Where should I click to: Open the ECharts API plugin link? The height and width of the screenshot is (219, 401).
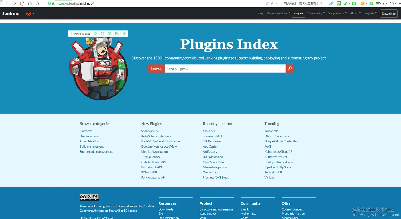click(149, 172)
